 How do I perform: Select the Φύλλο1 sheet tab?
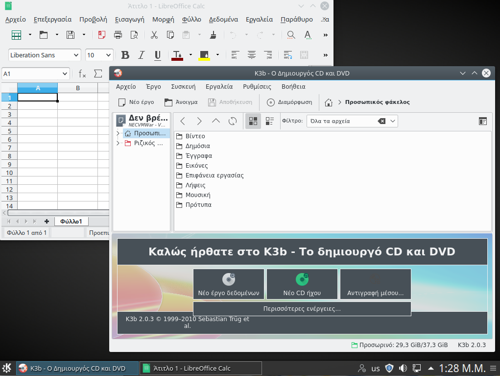point(71,221)
